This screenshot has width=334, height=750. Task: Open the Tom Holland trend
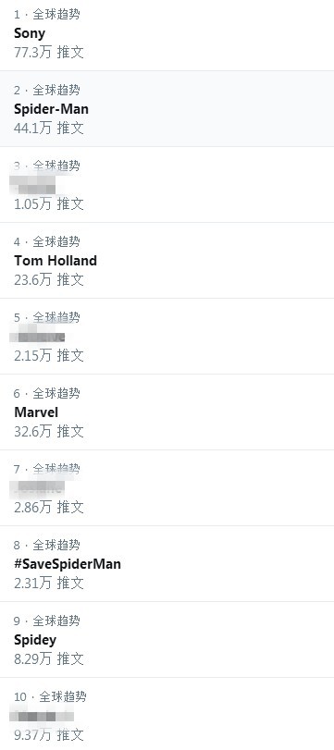coord(167,261)
